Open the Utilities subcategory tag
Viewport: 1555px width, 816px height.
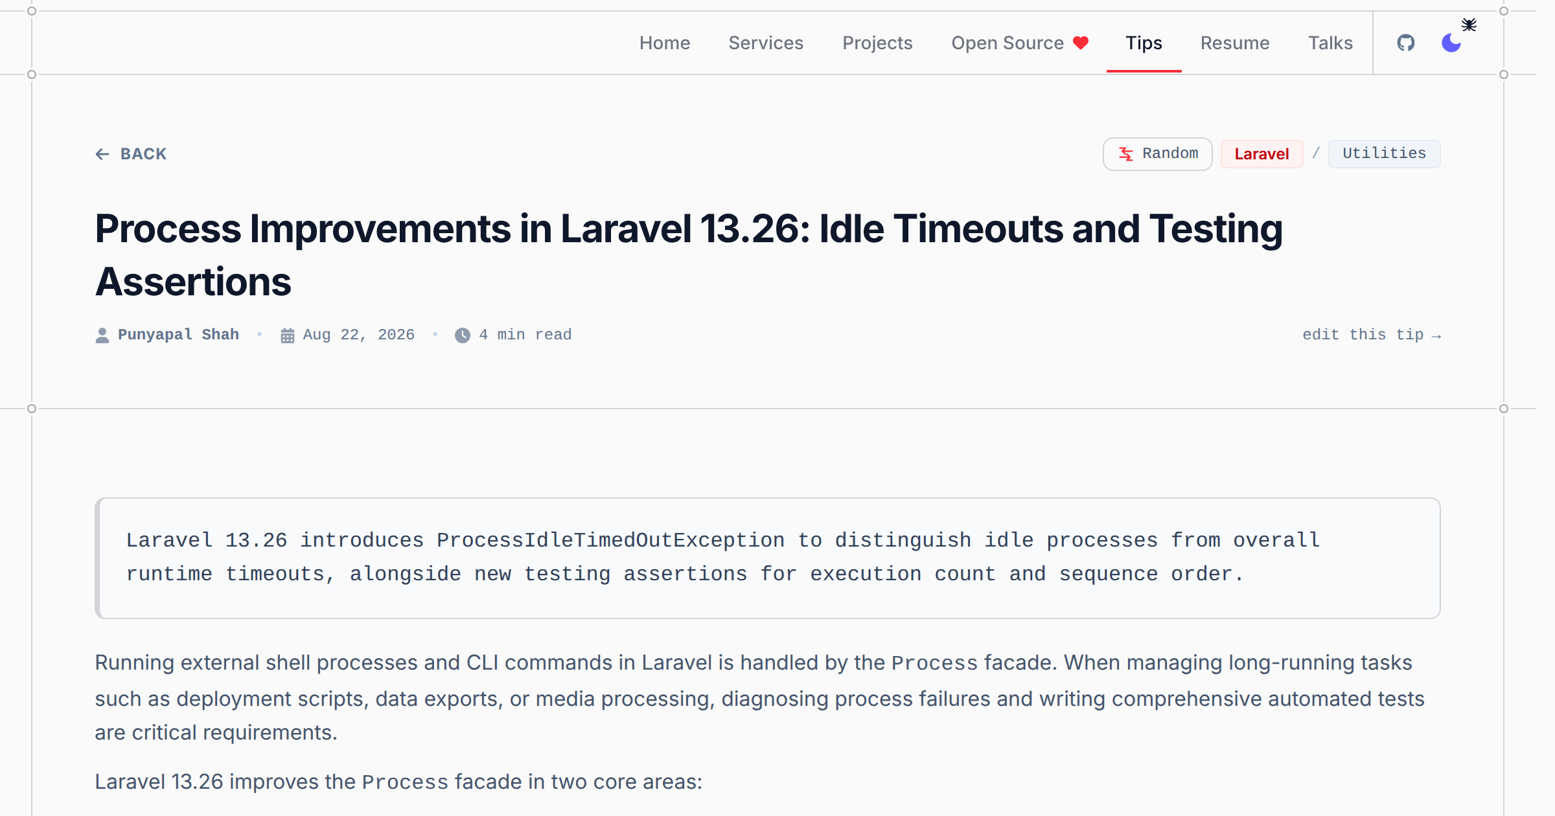pyautogui.click(x=1384, y=154)
